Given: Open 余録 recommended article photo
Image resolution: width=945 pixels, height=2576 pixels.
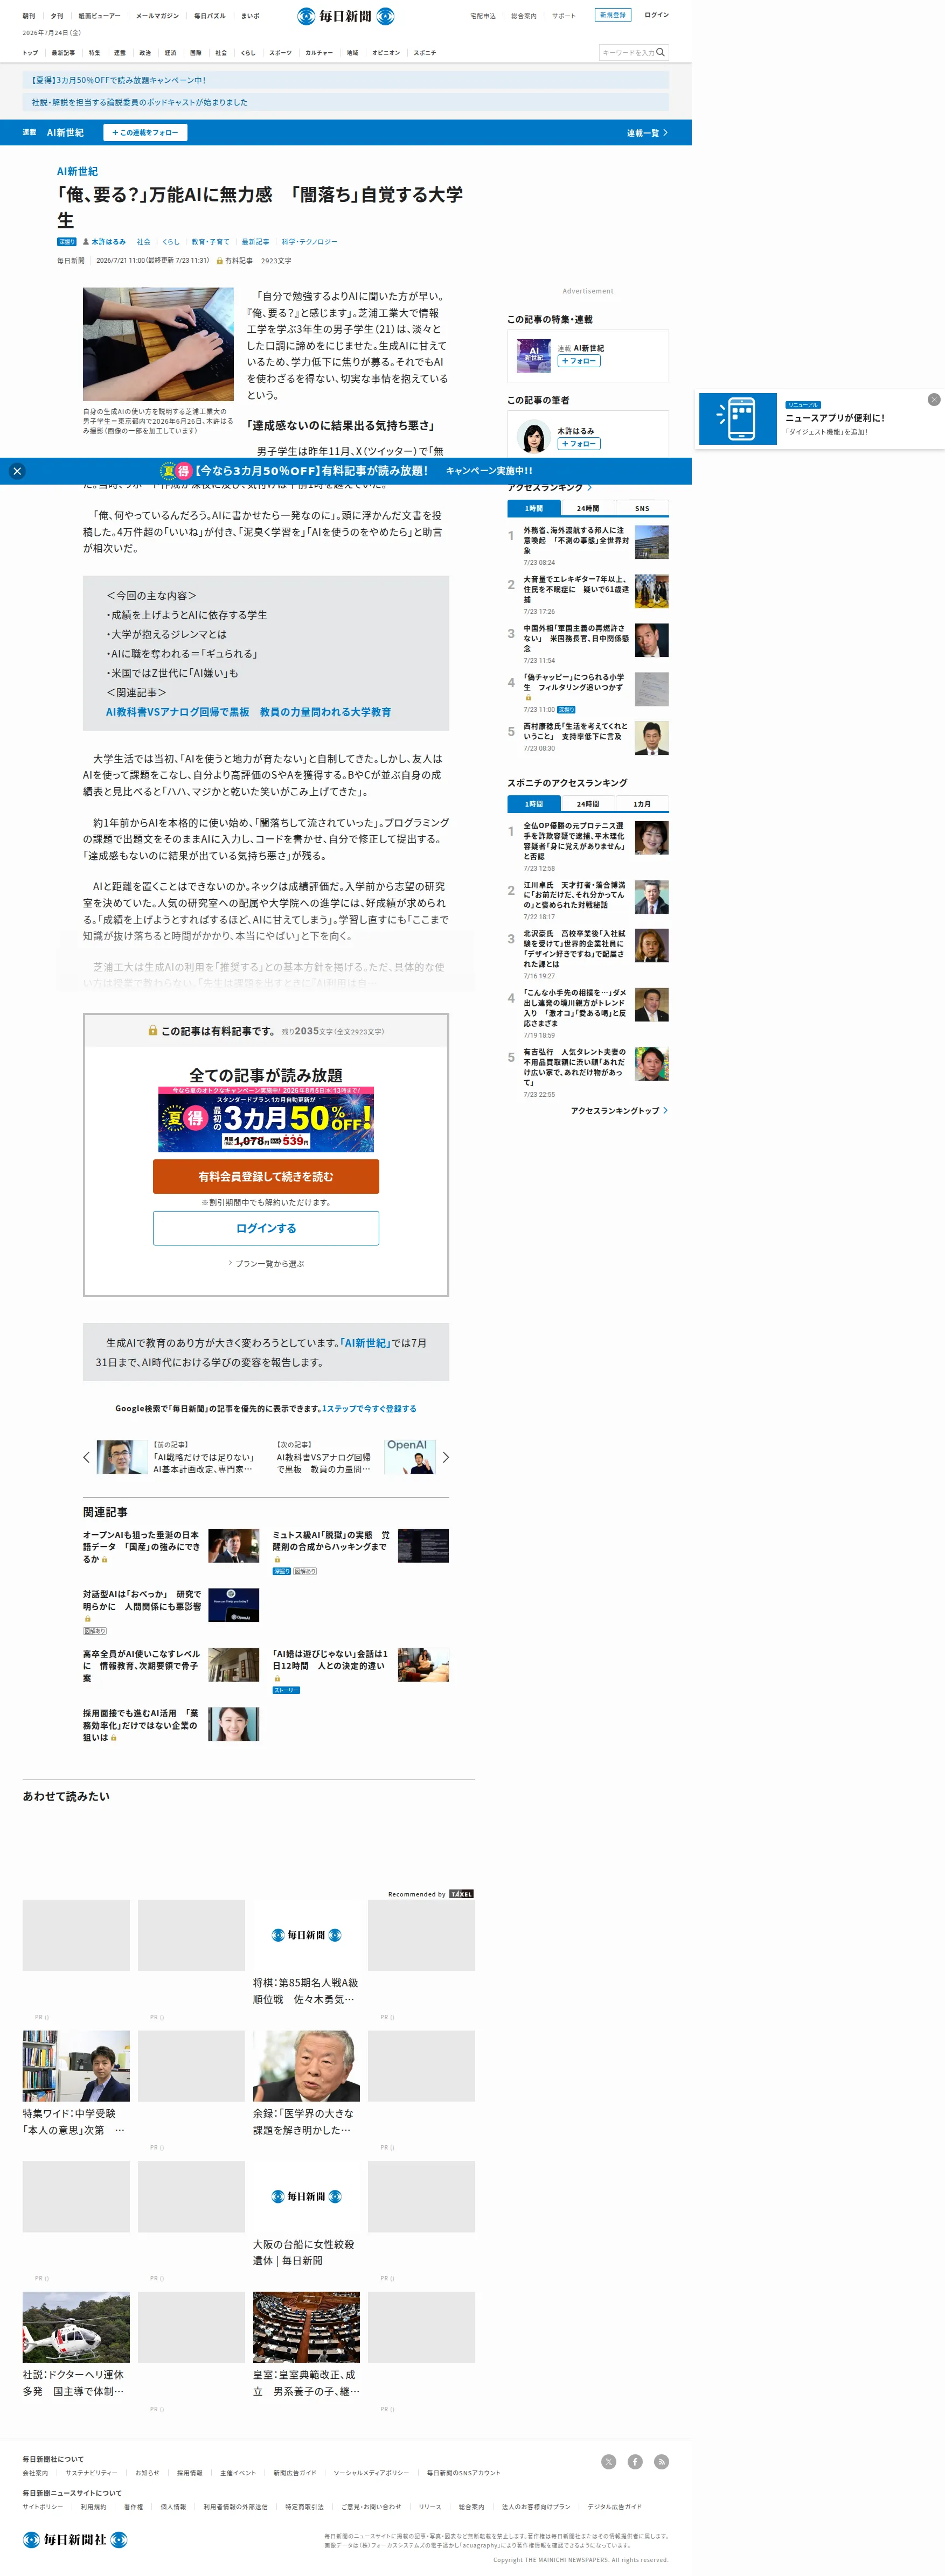Looking at the screenshot, I should point(307,2066).
